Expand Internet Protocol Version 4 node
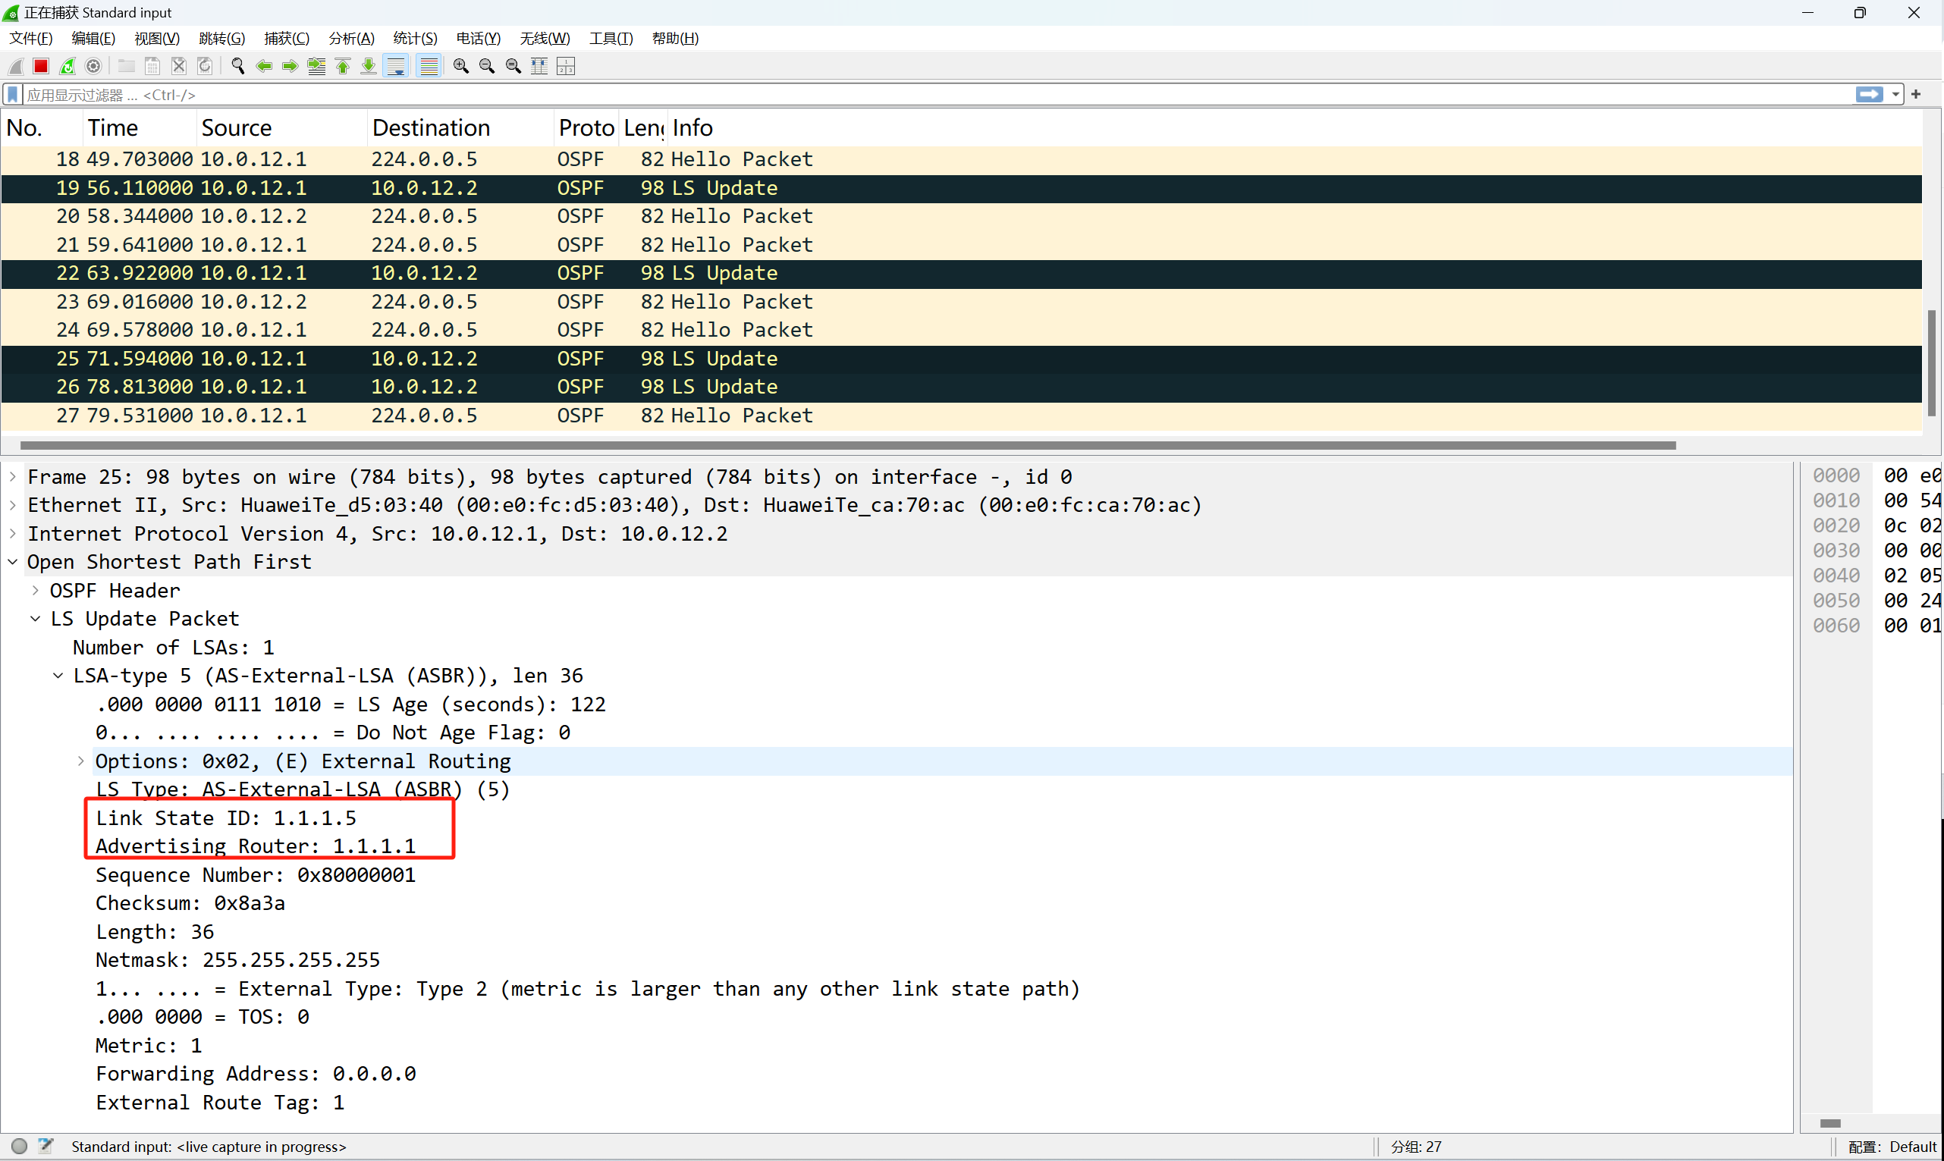The width and height of the screenshot is (1944, 1161). 13,534
